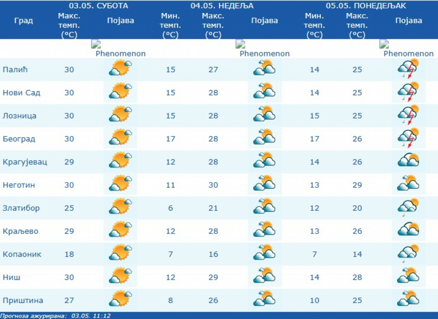Viewport: 438px width, 319px height.
Task: Click Palić's Saturday sunny weather icon
Action: (120, 69)
